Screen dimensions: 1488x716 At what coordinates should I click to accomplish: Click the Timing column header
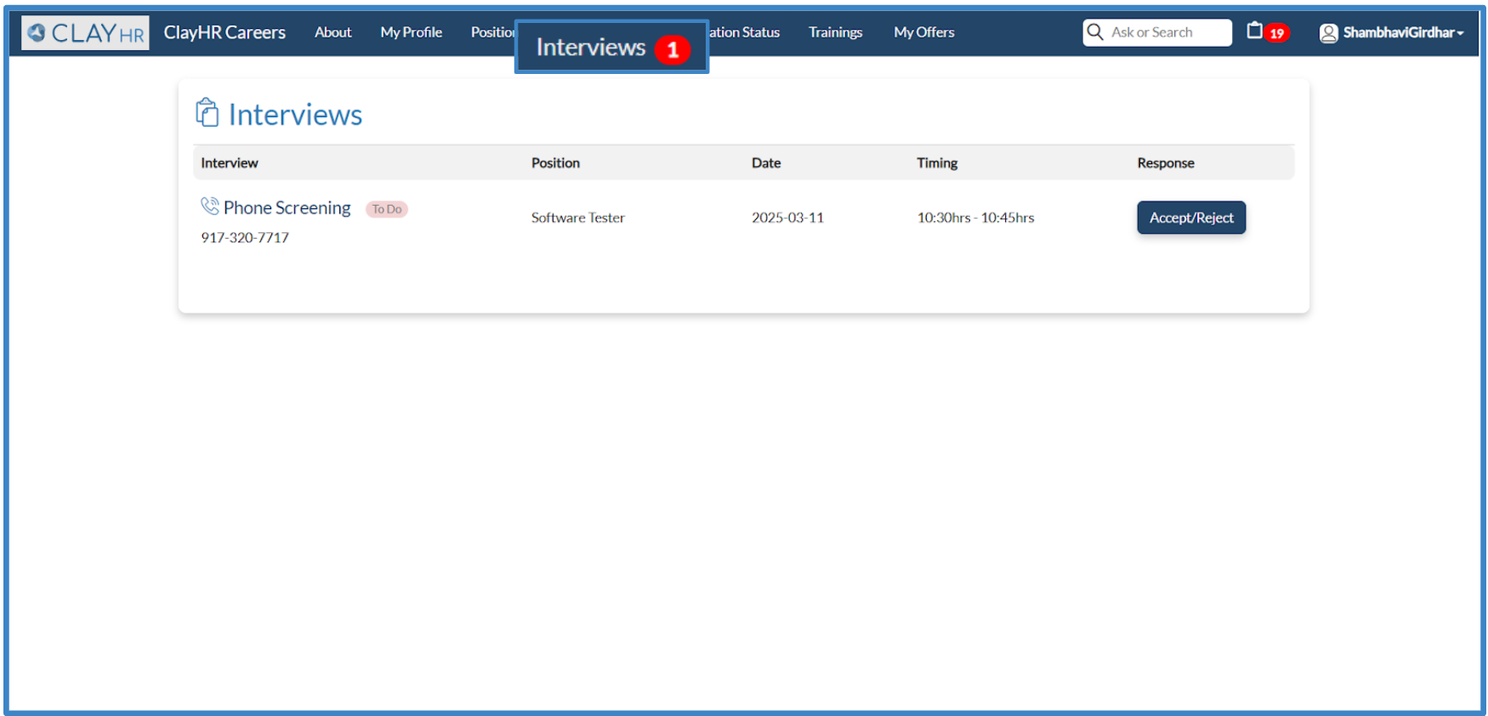937,163
